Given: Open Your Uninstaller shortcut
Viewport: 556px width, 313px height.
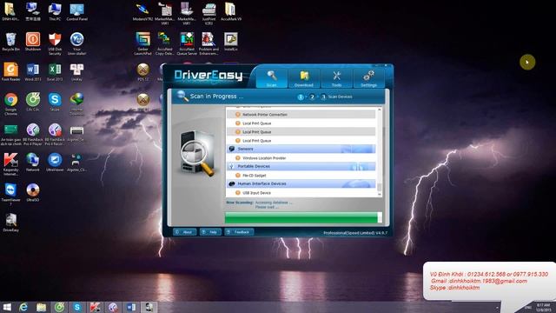Looking at the screenshot, I should point(77,43).
